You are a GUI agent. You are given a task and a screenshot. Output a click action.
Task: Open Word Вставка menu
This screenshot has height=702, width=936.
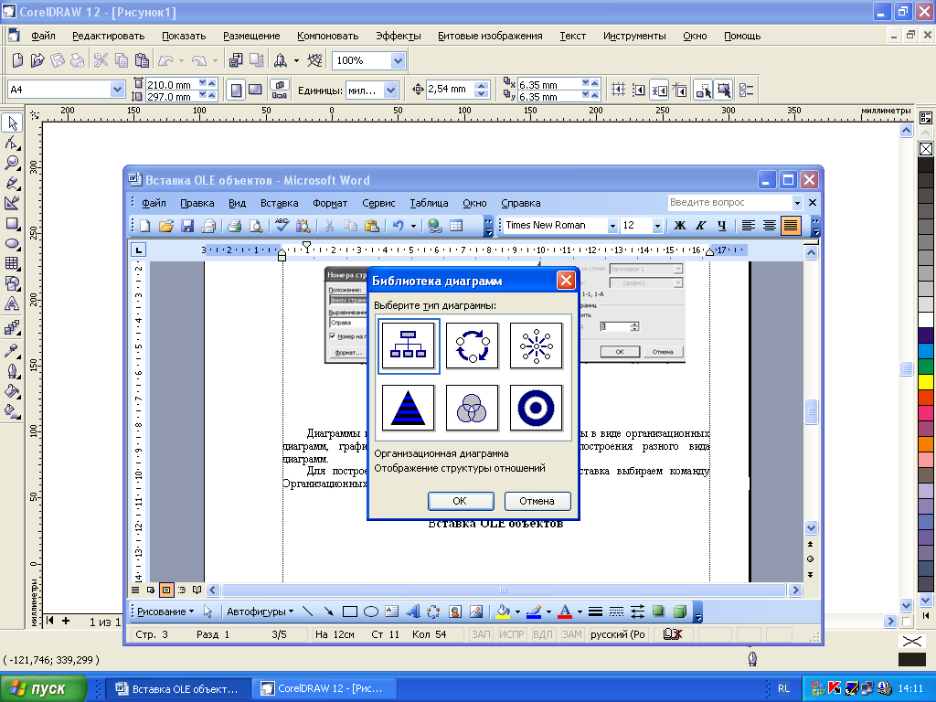click(x=279, y=203)
